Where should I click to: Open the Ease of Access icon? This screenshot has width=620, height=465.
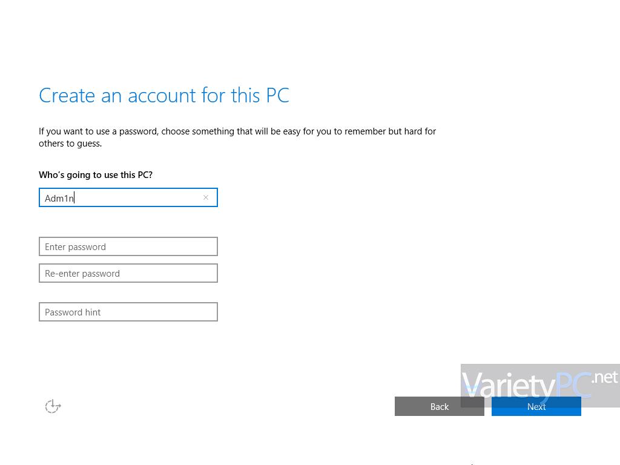click(53, 406)
